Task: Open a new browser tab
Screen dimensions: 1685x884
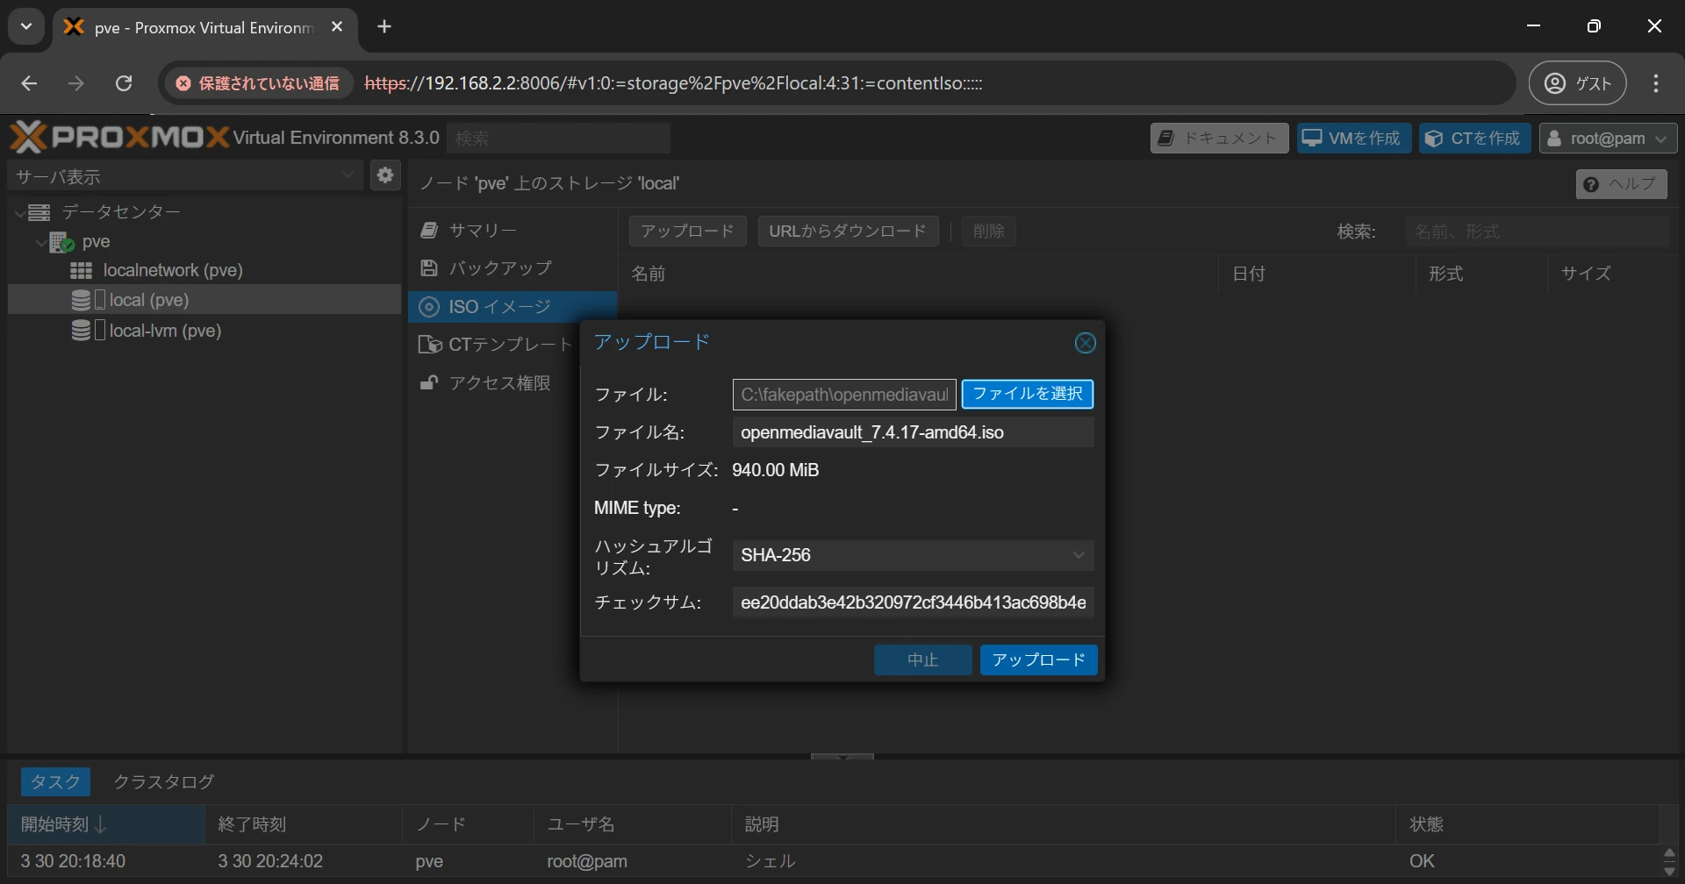Action: [384, 27]
